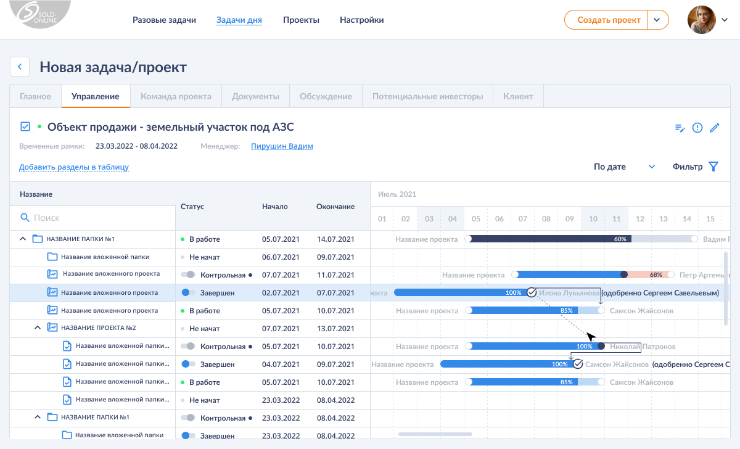
Task: Toggle Завершен switch in the 04.07.2021 row
Action: pos(188,365)
